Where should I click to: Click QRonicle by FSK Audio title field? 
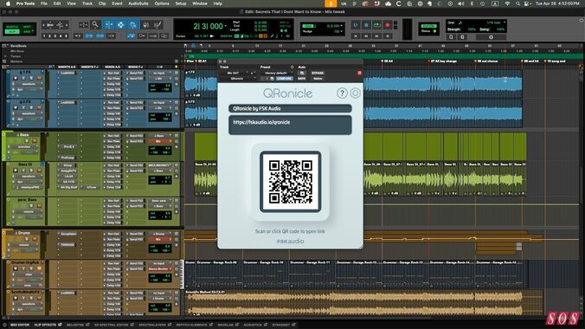[x=290, y=109]
